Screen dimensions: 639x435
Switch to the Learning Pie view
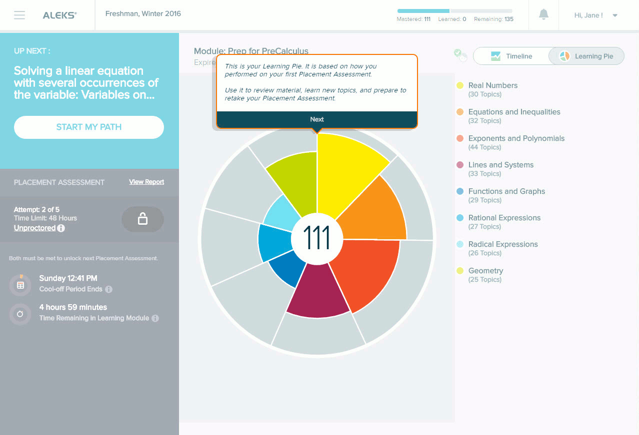(586, 56)
